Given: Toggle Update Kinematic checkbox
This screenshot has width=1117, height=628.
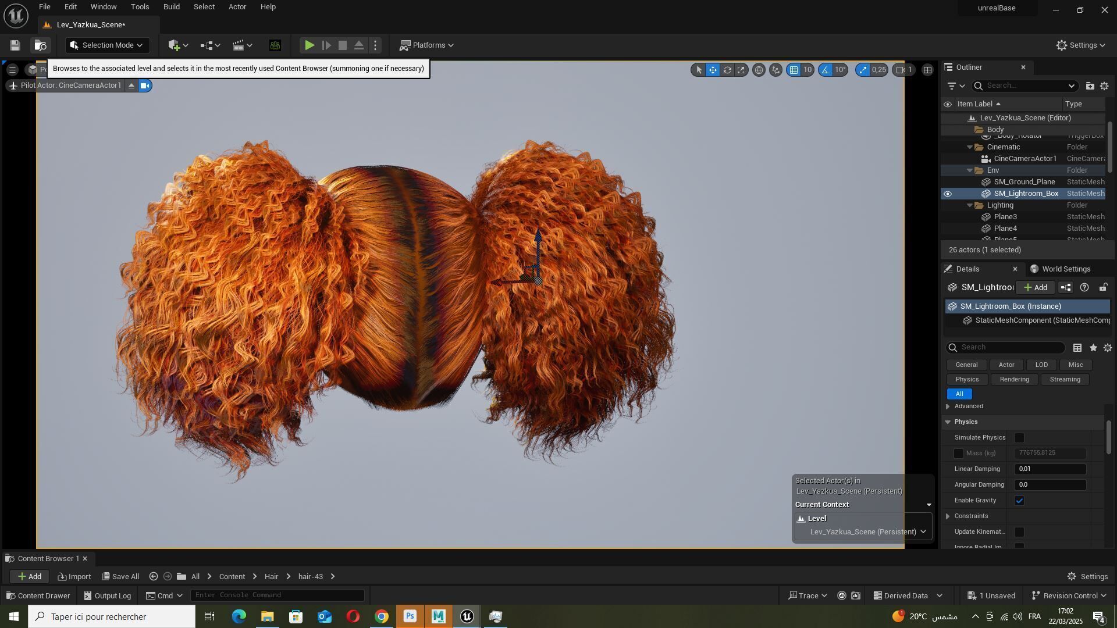Looking at the screenshot, I should pos(1019,532).
